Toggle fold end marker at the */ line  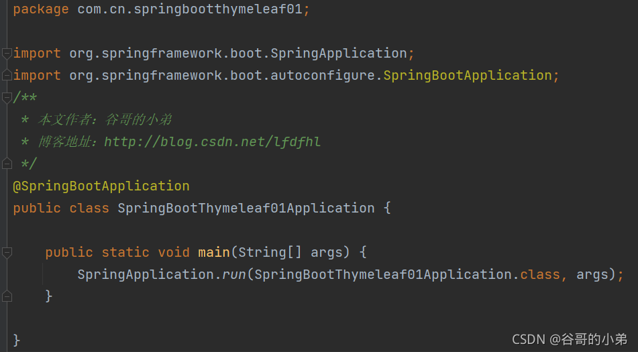tap(7, 164)
